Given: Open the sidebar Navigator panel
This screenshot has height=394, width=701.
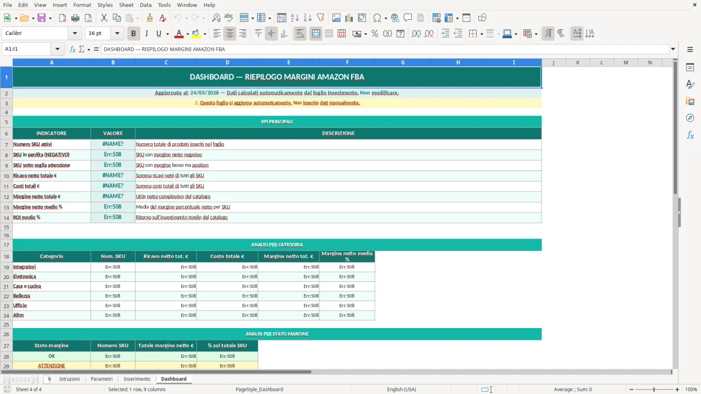Looking at the screenshot, I should 690,118.
